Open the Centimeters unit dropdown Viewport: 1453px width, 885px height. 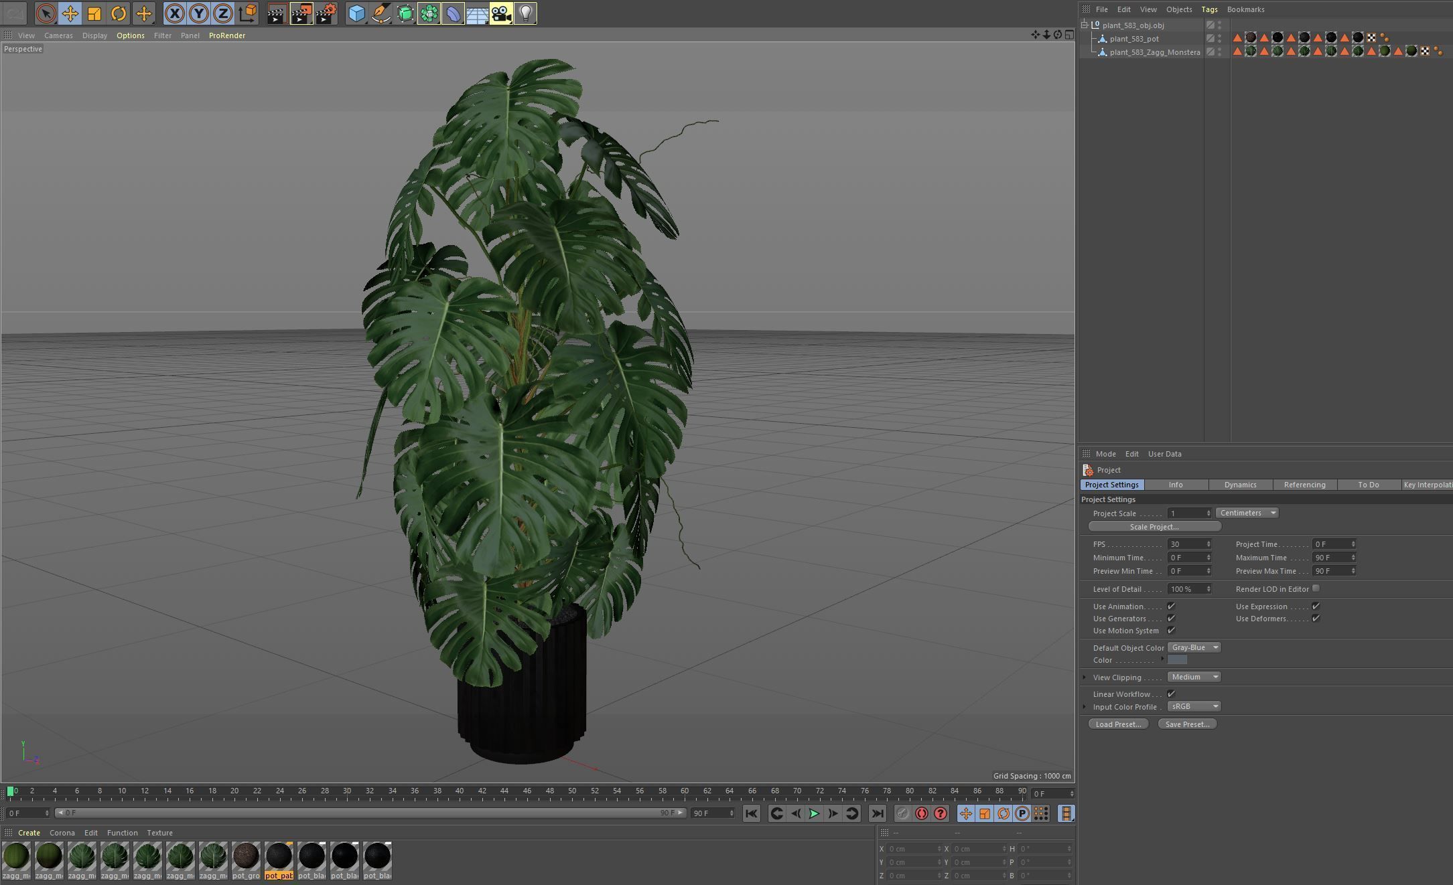click(x=1247, y=513)
